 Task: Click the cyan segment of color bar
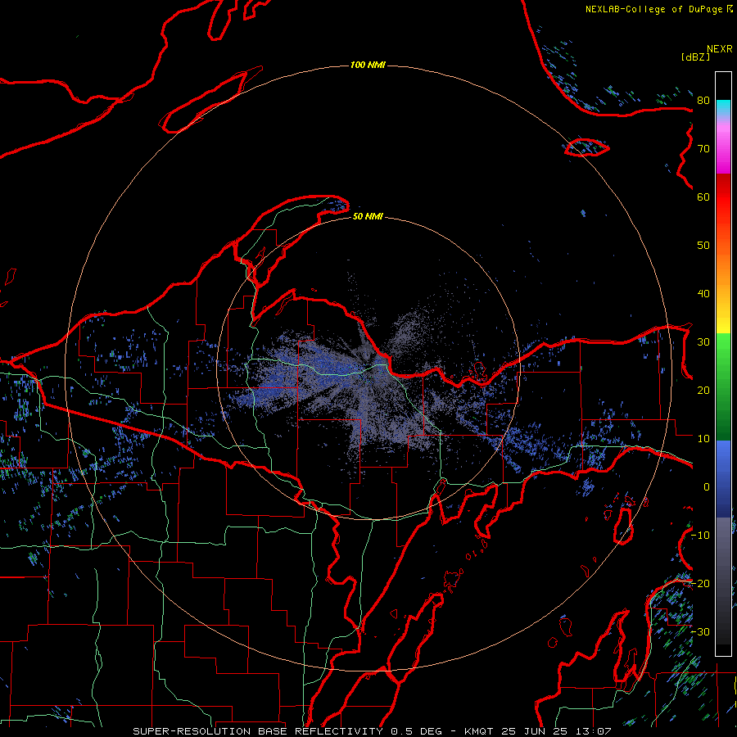click(723, 107)
